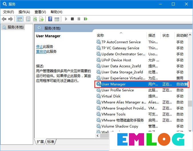Switch to the 标准 tab
Viewport: 193px width, 151px height.
pos(51,142)
